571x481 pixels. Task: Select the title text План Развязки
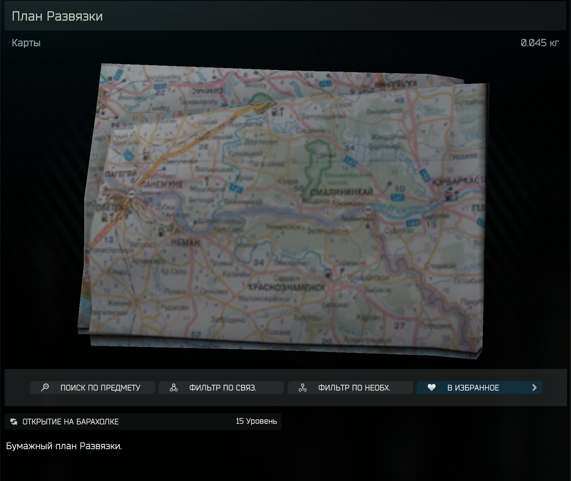click(x=57, y=16)
